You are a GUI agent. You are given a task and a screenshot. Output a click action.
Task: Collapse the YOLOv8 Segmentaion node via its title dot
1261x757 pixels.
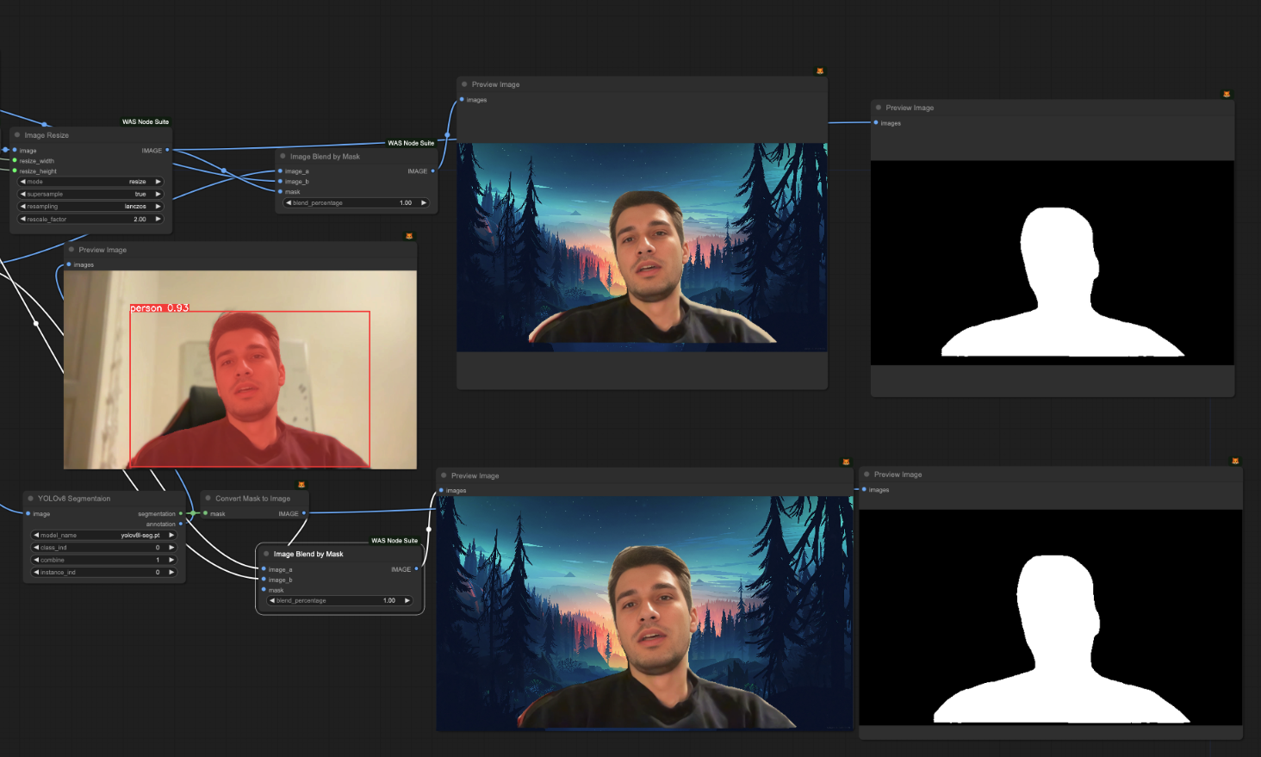(30, 498)
